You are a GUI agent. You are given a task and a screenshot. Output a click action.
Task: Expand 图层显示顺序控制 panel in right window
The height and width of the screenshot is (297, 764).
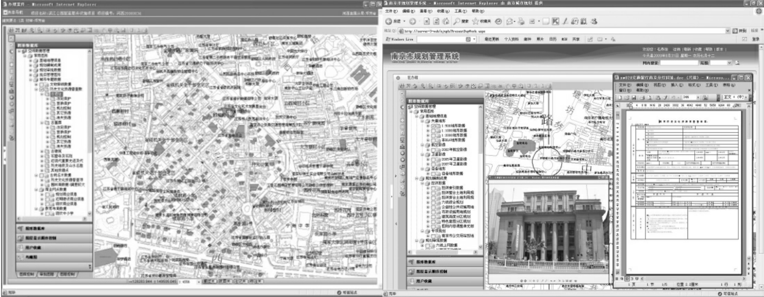point(446,271)
